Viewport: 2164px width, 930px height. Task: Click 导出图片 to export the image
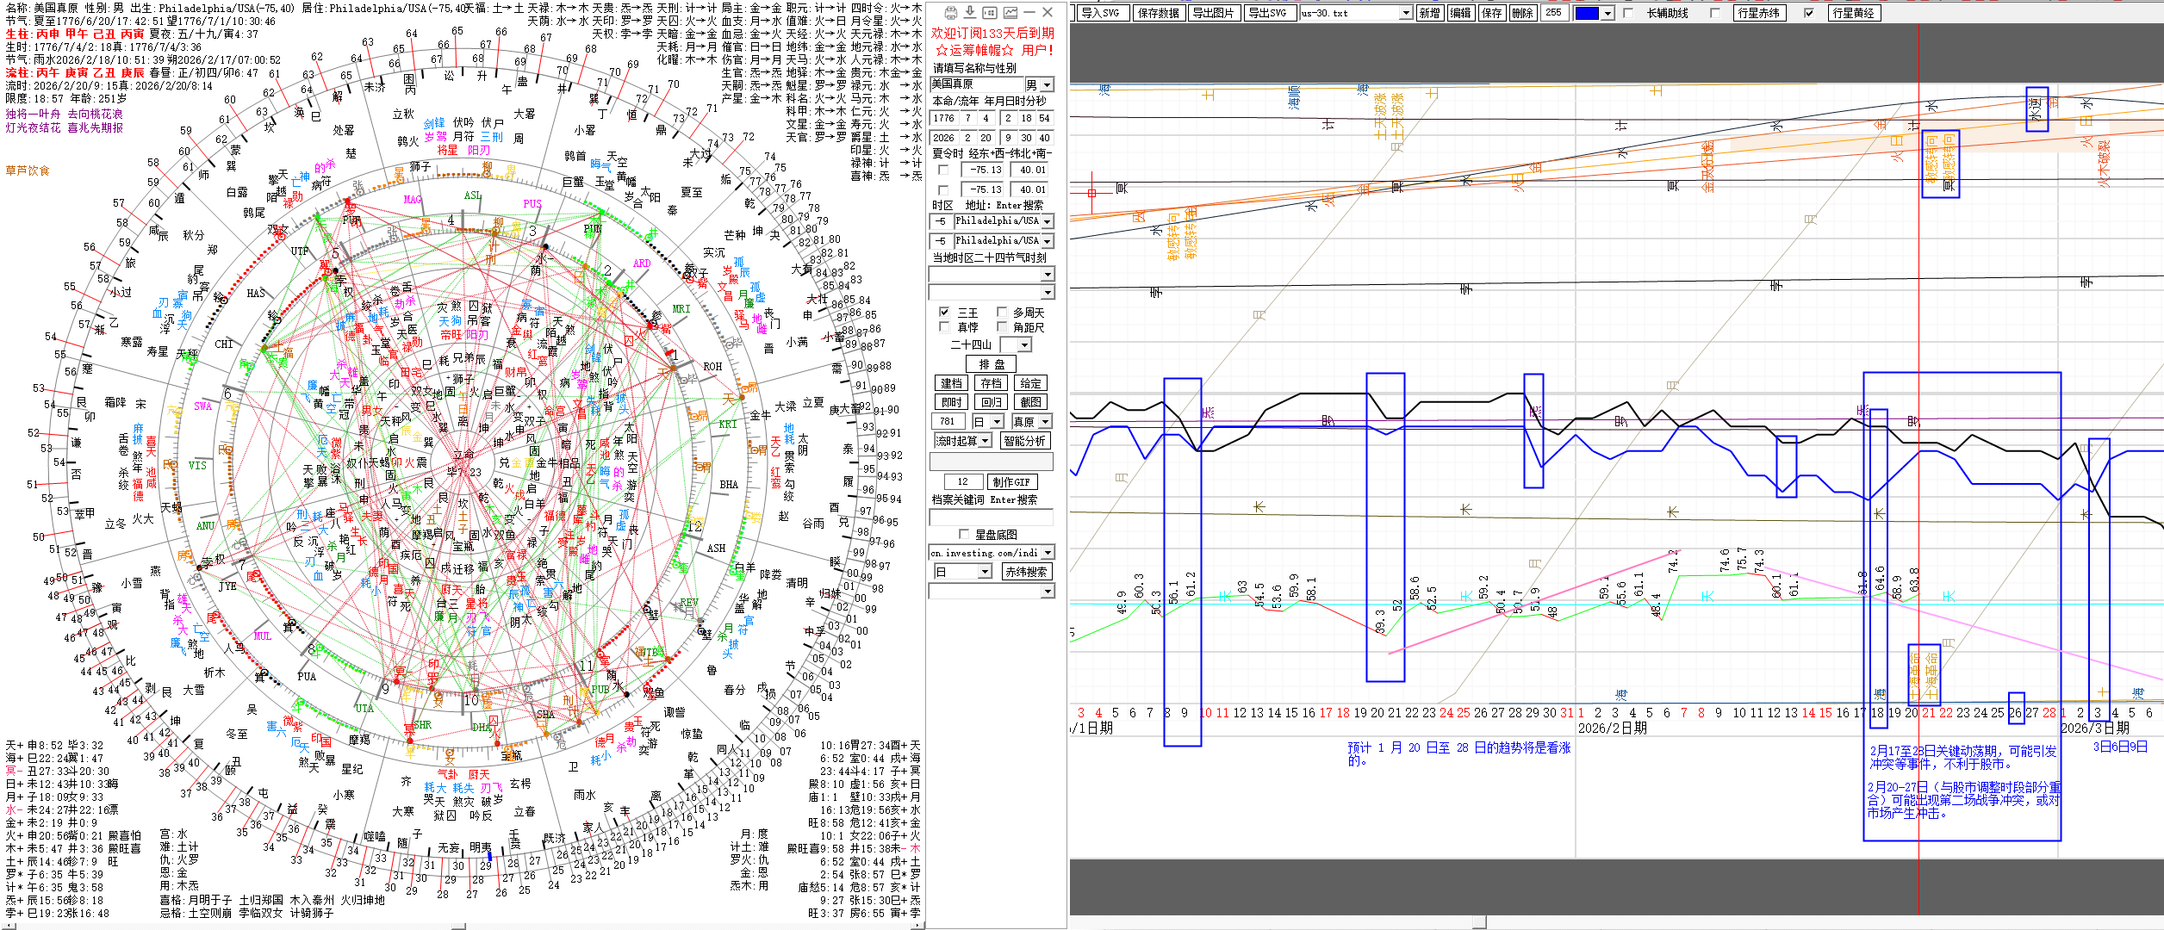[x=1213, y=13]
